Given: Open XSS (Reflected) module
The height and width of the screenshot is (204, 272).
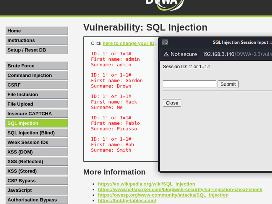Looking at the screenshot, I should (x=37, y=161).
